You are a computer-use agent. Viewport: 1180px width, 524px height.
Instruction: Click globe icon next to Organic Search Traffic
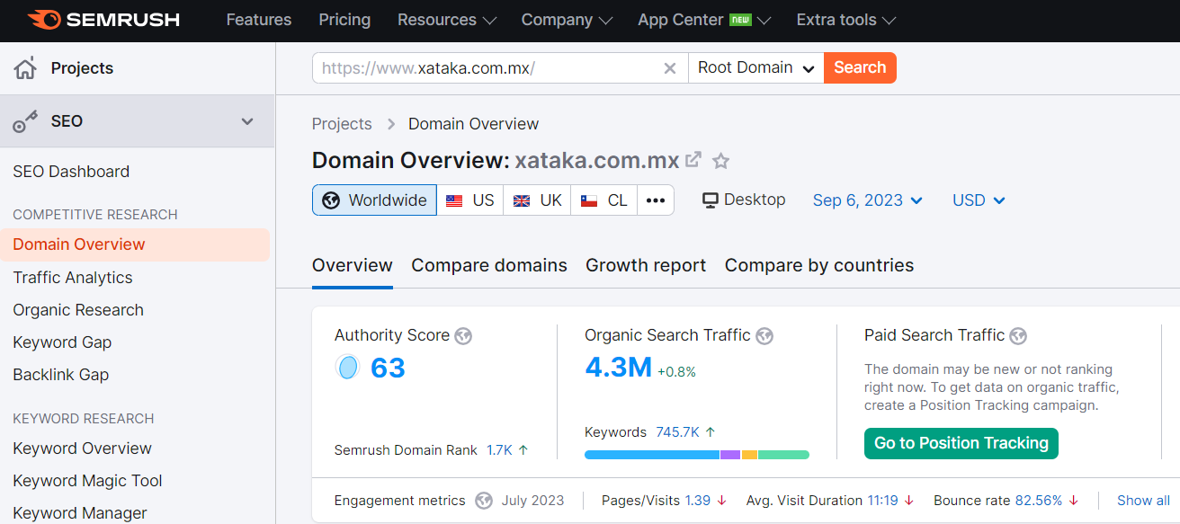click(x=764, y=336)
